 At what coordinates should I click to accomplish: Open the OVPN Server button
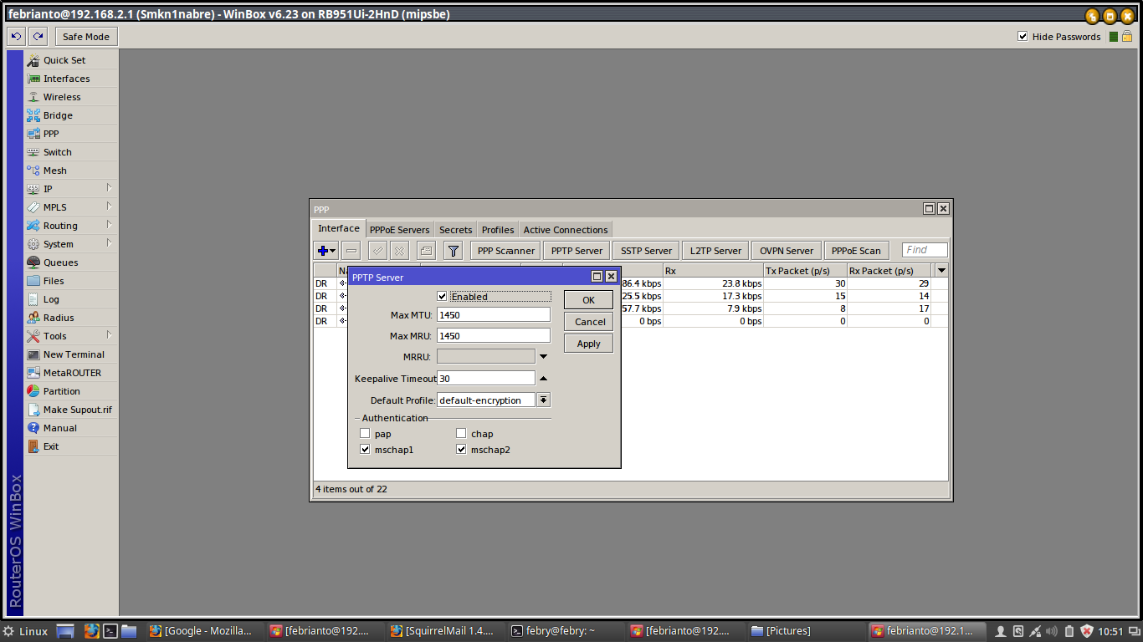click(x=787, y=251)
